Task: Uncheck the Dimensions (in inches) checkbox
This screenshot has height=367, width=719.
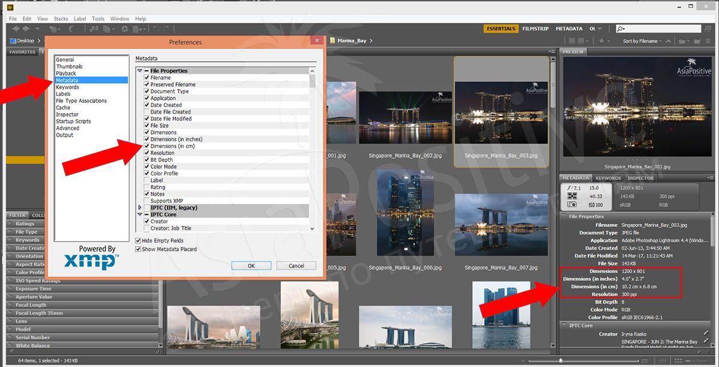Action: coord(147,139)
